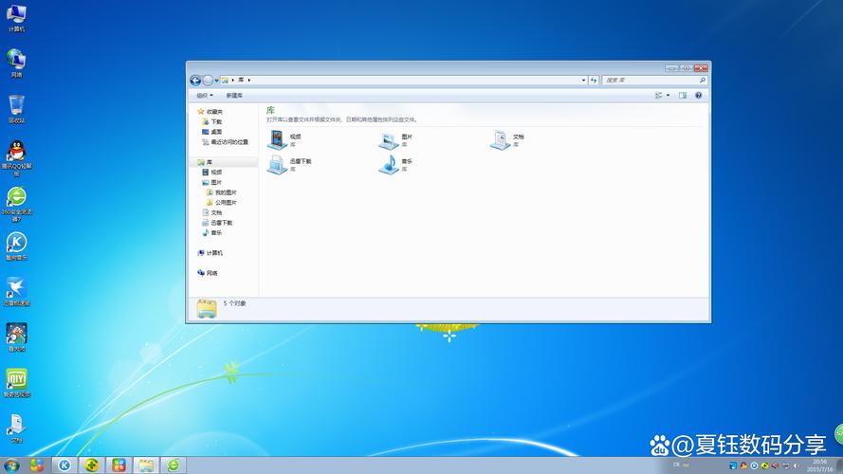Click the help question mark icon
The image size is (843, 474).
coord(699,96)
